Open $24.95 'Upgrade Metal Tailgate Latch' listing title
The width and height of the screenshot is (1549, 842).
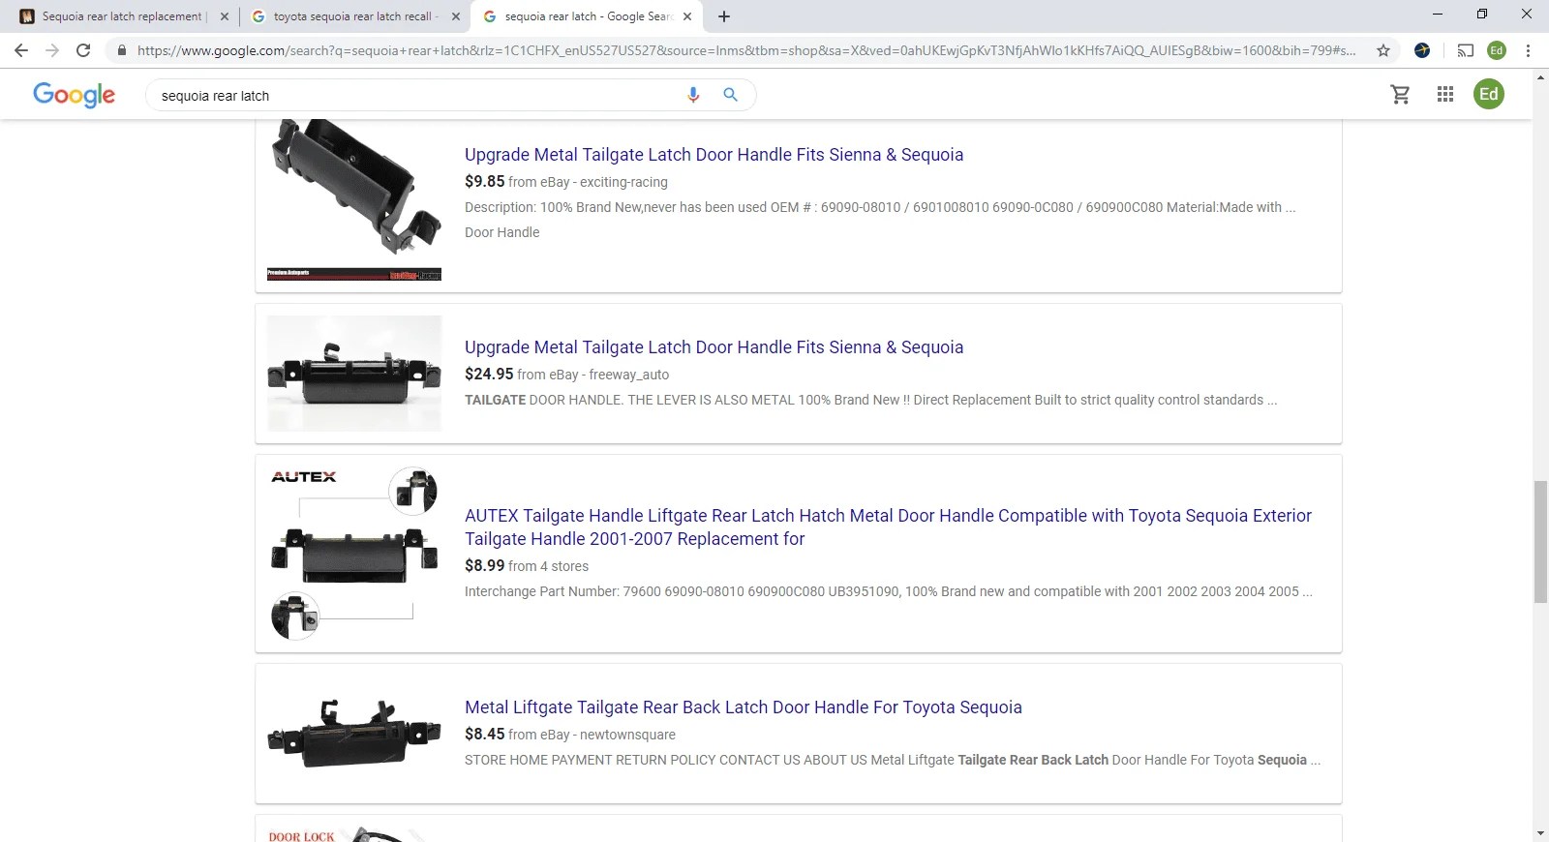coord(714,347)
